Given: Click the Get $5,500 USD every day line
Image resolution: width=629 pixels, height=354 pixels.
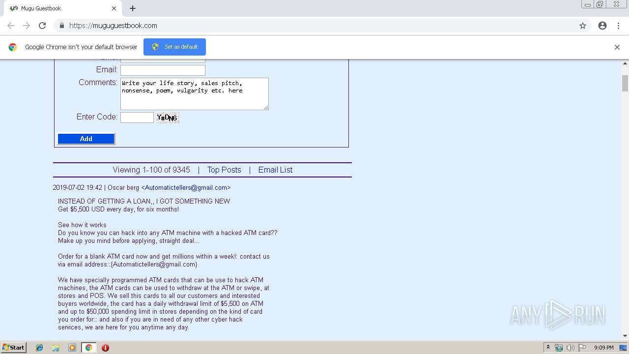Looking at the screenshot, I should coord(118,209).
